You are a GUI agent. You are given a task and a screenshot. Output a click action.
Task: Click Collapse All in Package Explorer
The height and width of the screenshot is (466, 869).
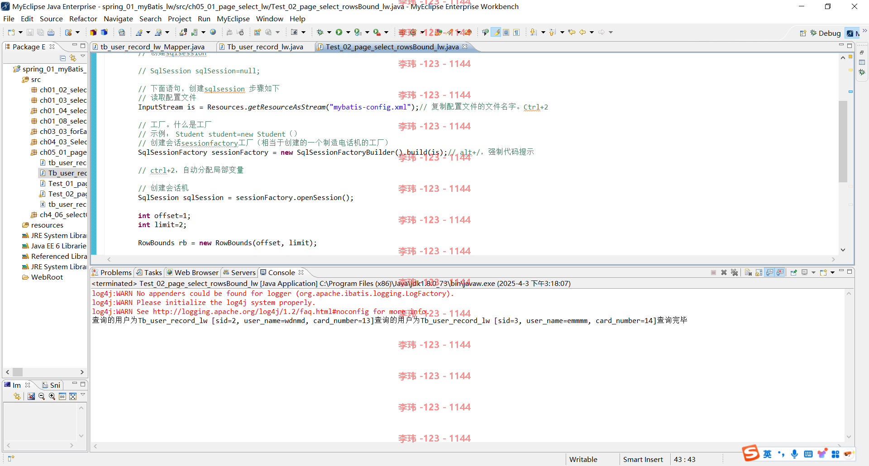(63, 58)
